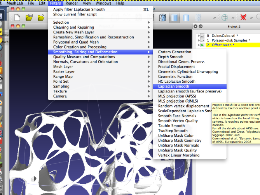Open the Cleaning and Repairing submenu
260x195 pixels.
point(100,27)
